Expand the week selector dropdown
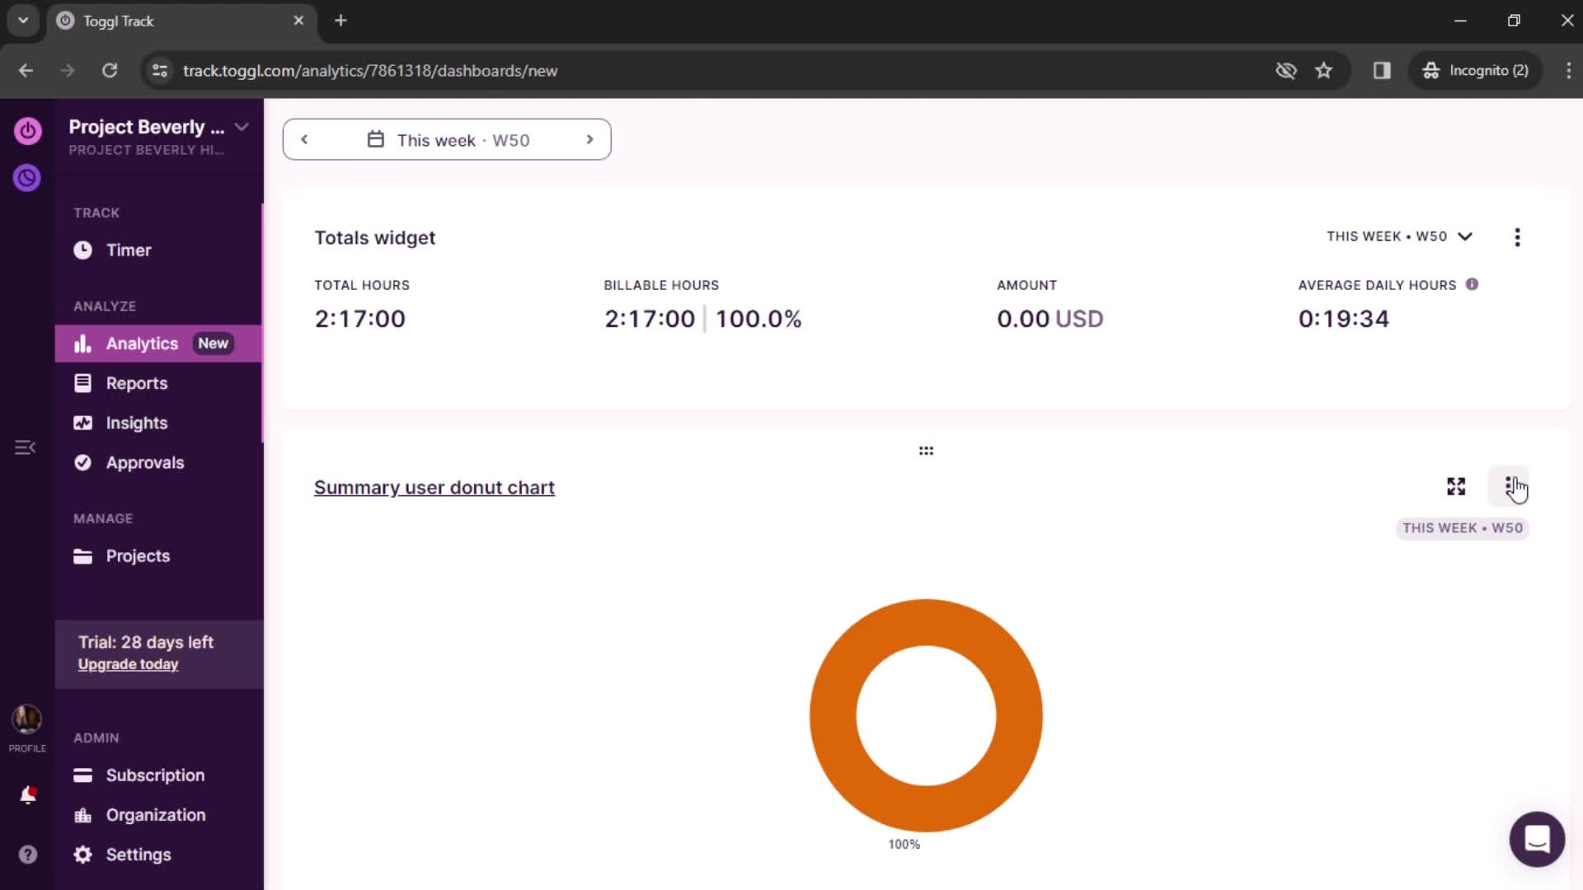Image resolution: width=1583 pixels, height=890 pixels. (x=447, y=139)
